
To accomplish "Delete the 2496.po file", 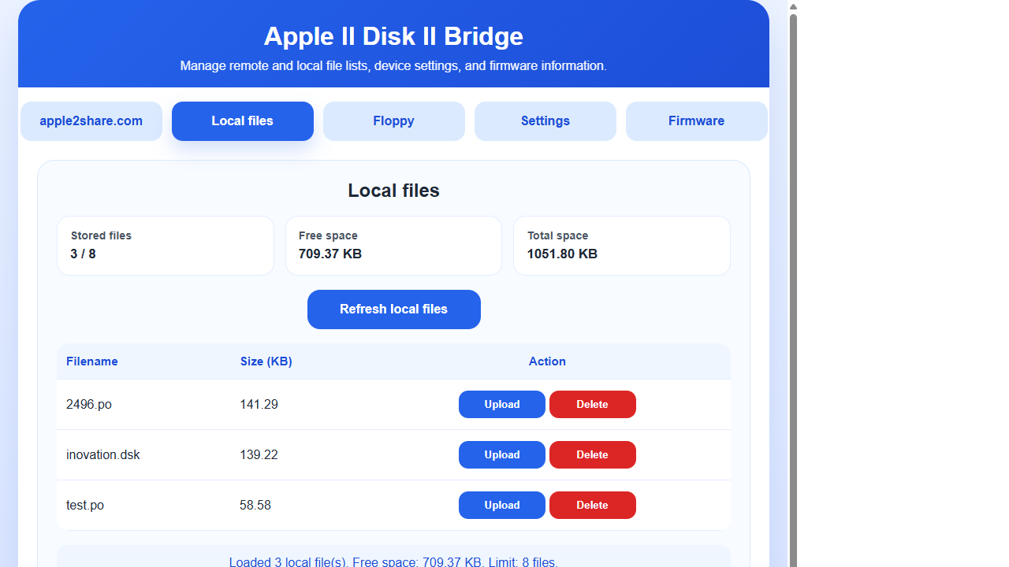I will tap(593, 405).
